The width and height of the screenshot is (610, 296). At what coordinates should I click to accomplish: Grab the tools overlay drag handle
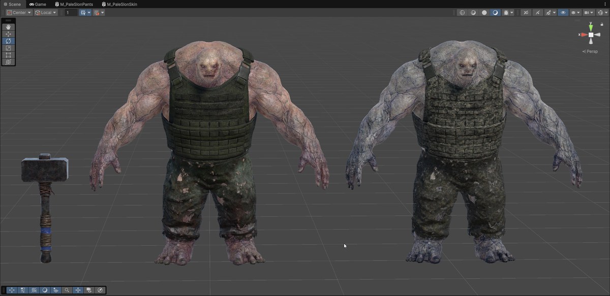8,21
